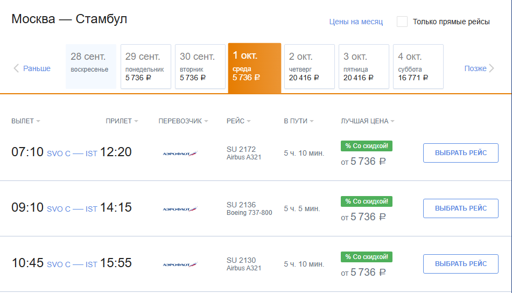
Task: Click green discount badge on 10:45 flight
Action: 367,257
